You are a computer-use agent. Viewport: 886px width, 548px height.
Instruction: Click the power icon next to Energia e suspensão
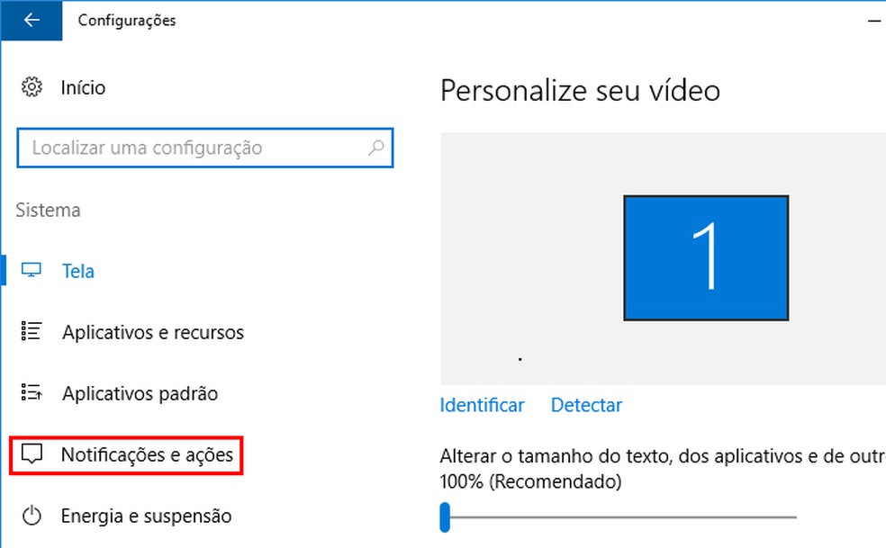pos(32,516)
